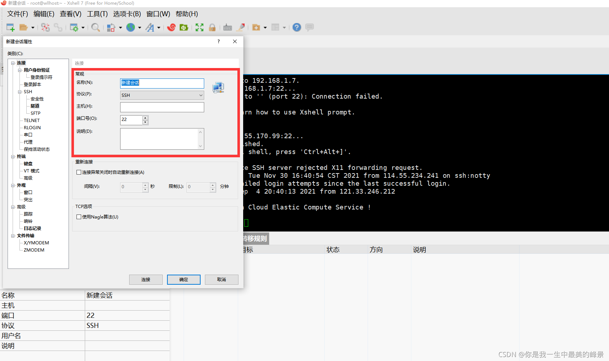This screenshot has height=361, width=609.
Task: Click the Open folder toolbar icon
Action: [x=23, y=27]
